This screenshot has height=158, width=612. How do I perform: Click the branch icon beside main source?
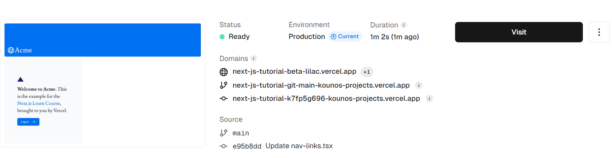click(x=224, y=133)
